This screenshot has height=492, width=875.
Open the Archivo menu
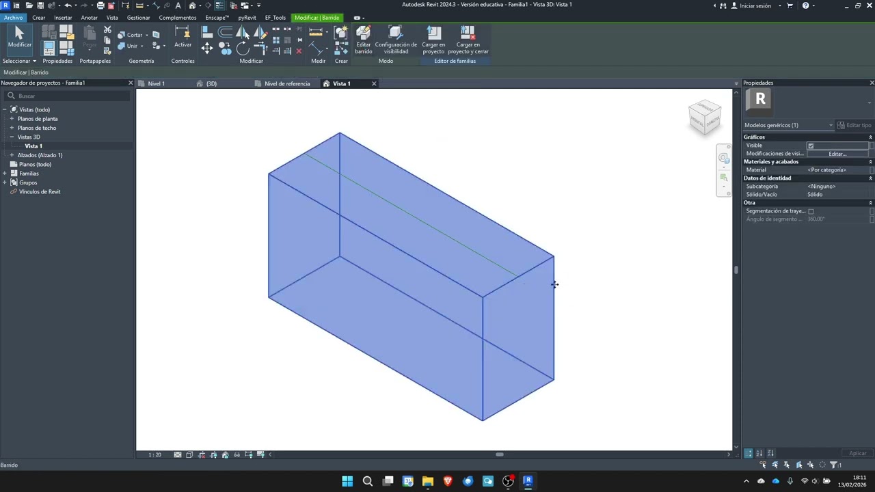[13, 18]
